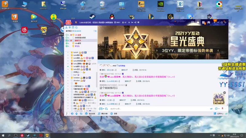The height and width of the screenshot is (138, 246).
Task: Select the 你妈妈是你妈妈 queue entry
Action: coord(81,38)
